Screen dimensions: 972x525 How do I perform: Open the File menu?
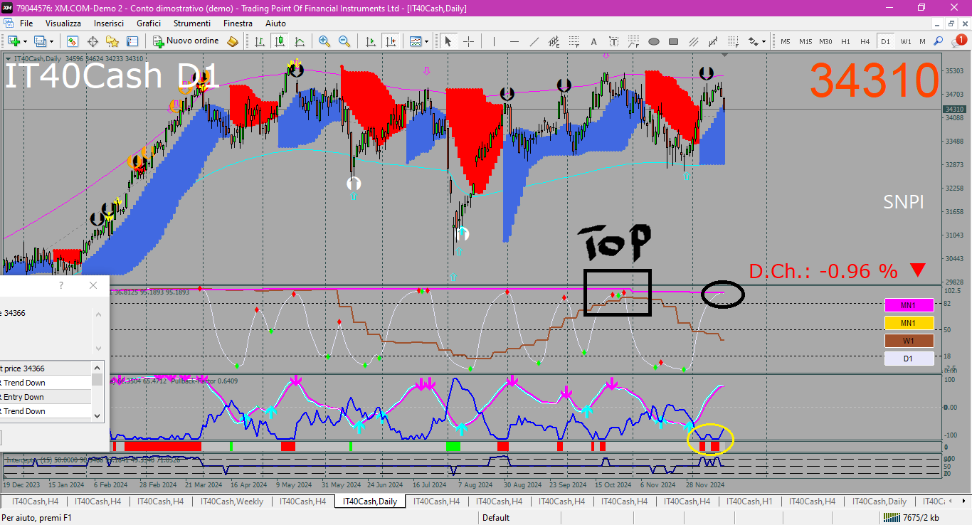26,23
